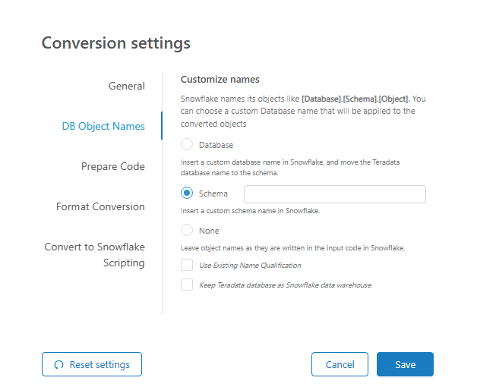
Task: Click the circular arrow reset icon
Action: pos(58,364)
